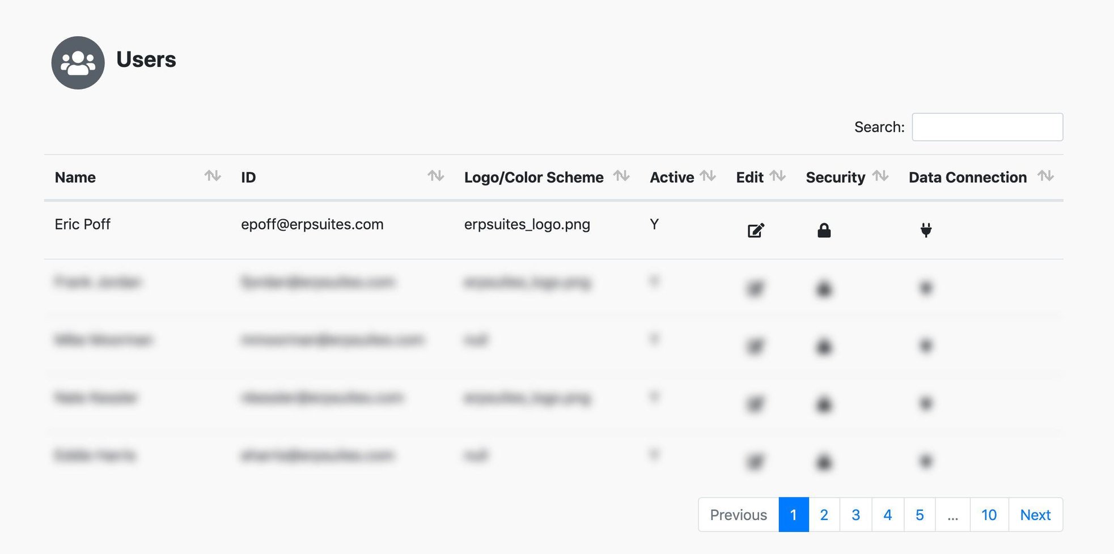Click the Edit icon in the last user row
This screenshot has width=1114, height=554.
755,462
